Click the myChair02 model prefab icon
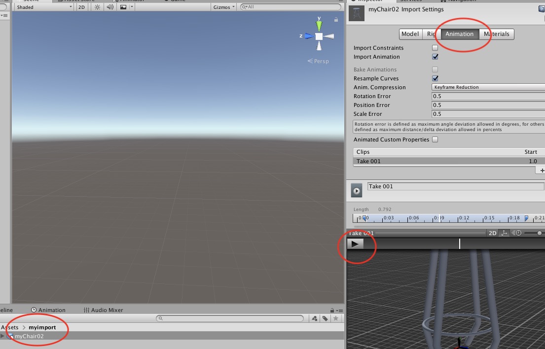This screenshot has height=349, width=545. [10, 336]
